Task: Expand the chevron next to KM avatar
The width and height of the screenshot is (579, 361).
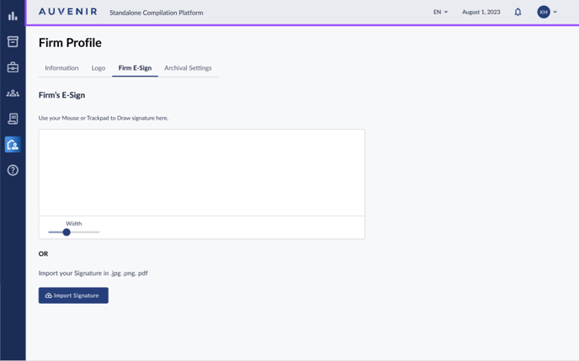Action: point(555,13)
